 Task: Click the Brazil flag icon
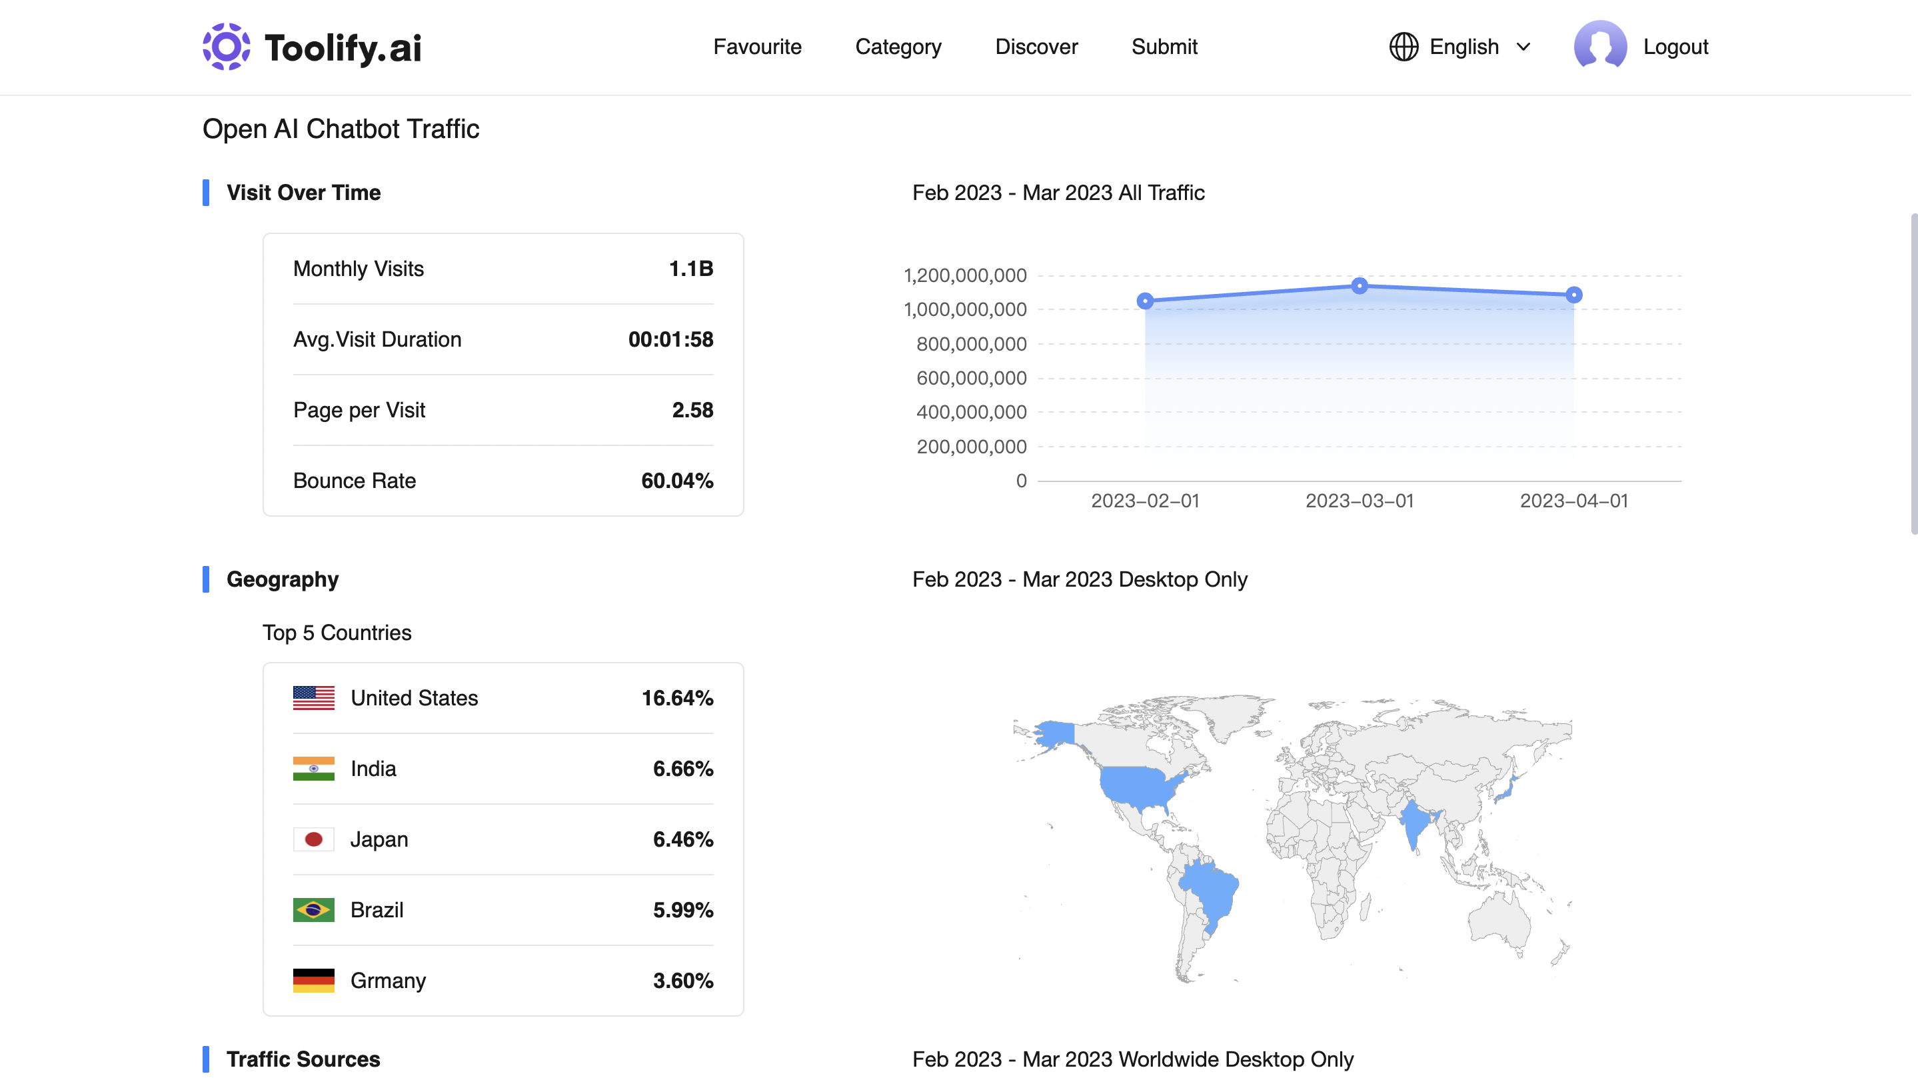pyautogui.click(x=313, y=910)
